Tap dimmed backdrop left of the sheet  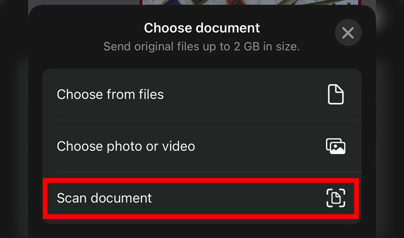tap(13, 119)
